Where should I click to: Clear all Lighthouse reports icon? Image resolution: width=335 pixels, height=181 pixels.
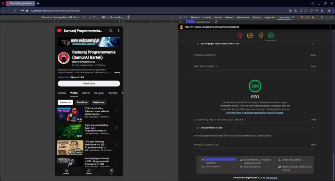coord(216,22)
